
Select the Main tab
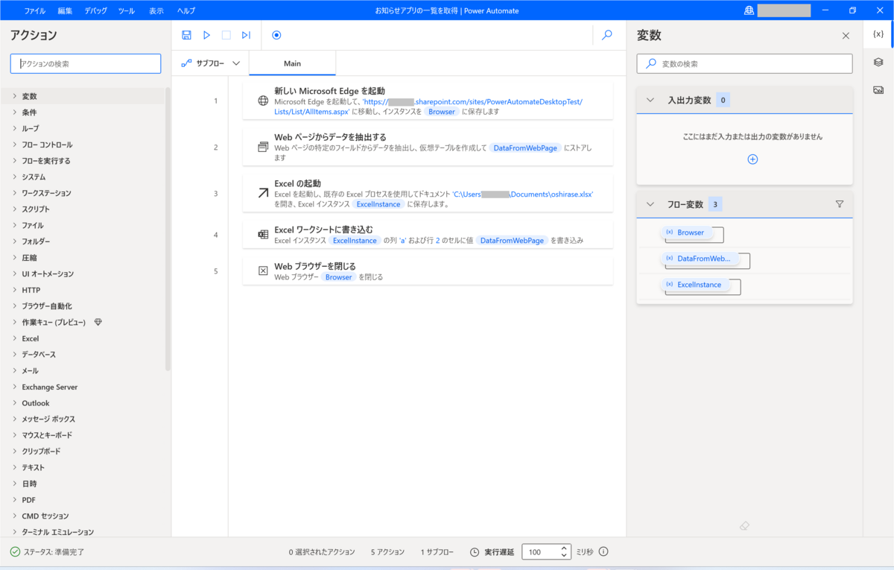click(292, 63)
